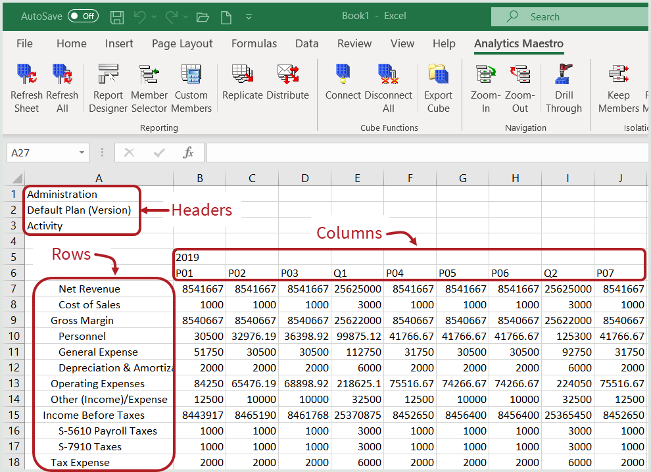
Task: Select the P05 column label cell
Action: [x=462, y=273]
